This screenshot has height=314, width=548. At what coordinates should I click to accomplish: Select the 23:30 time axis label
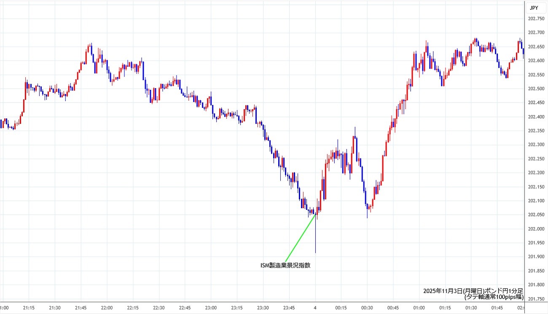point(263,308)
